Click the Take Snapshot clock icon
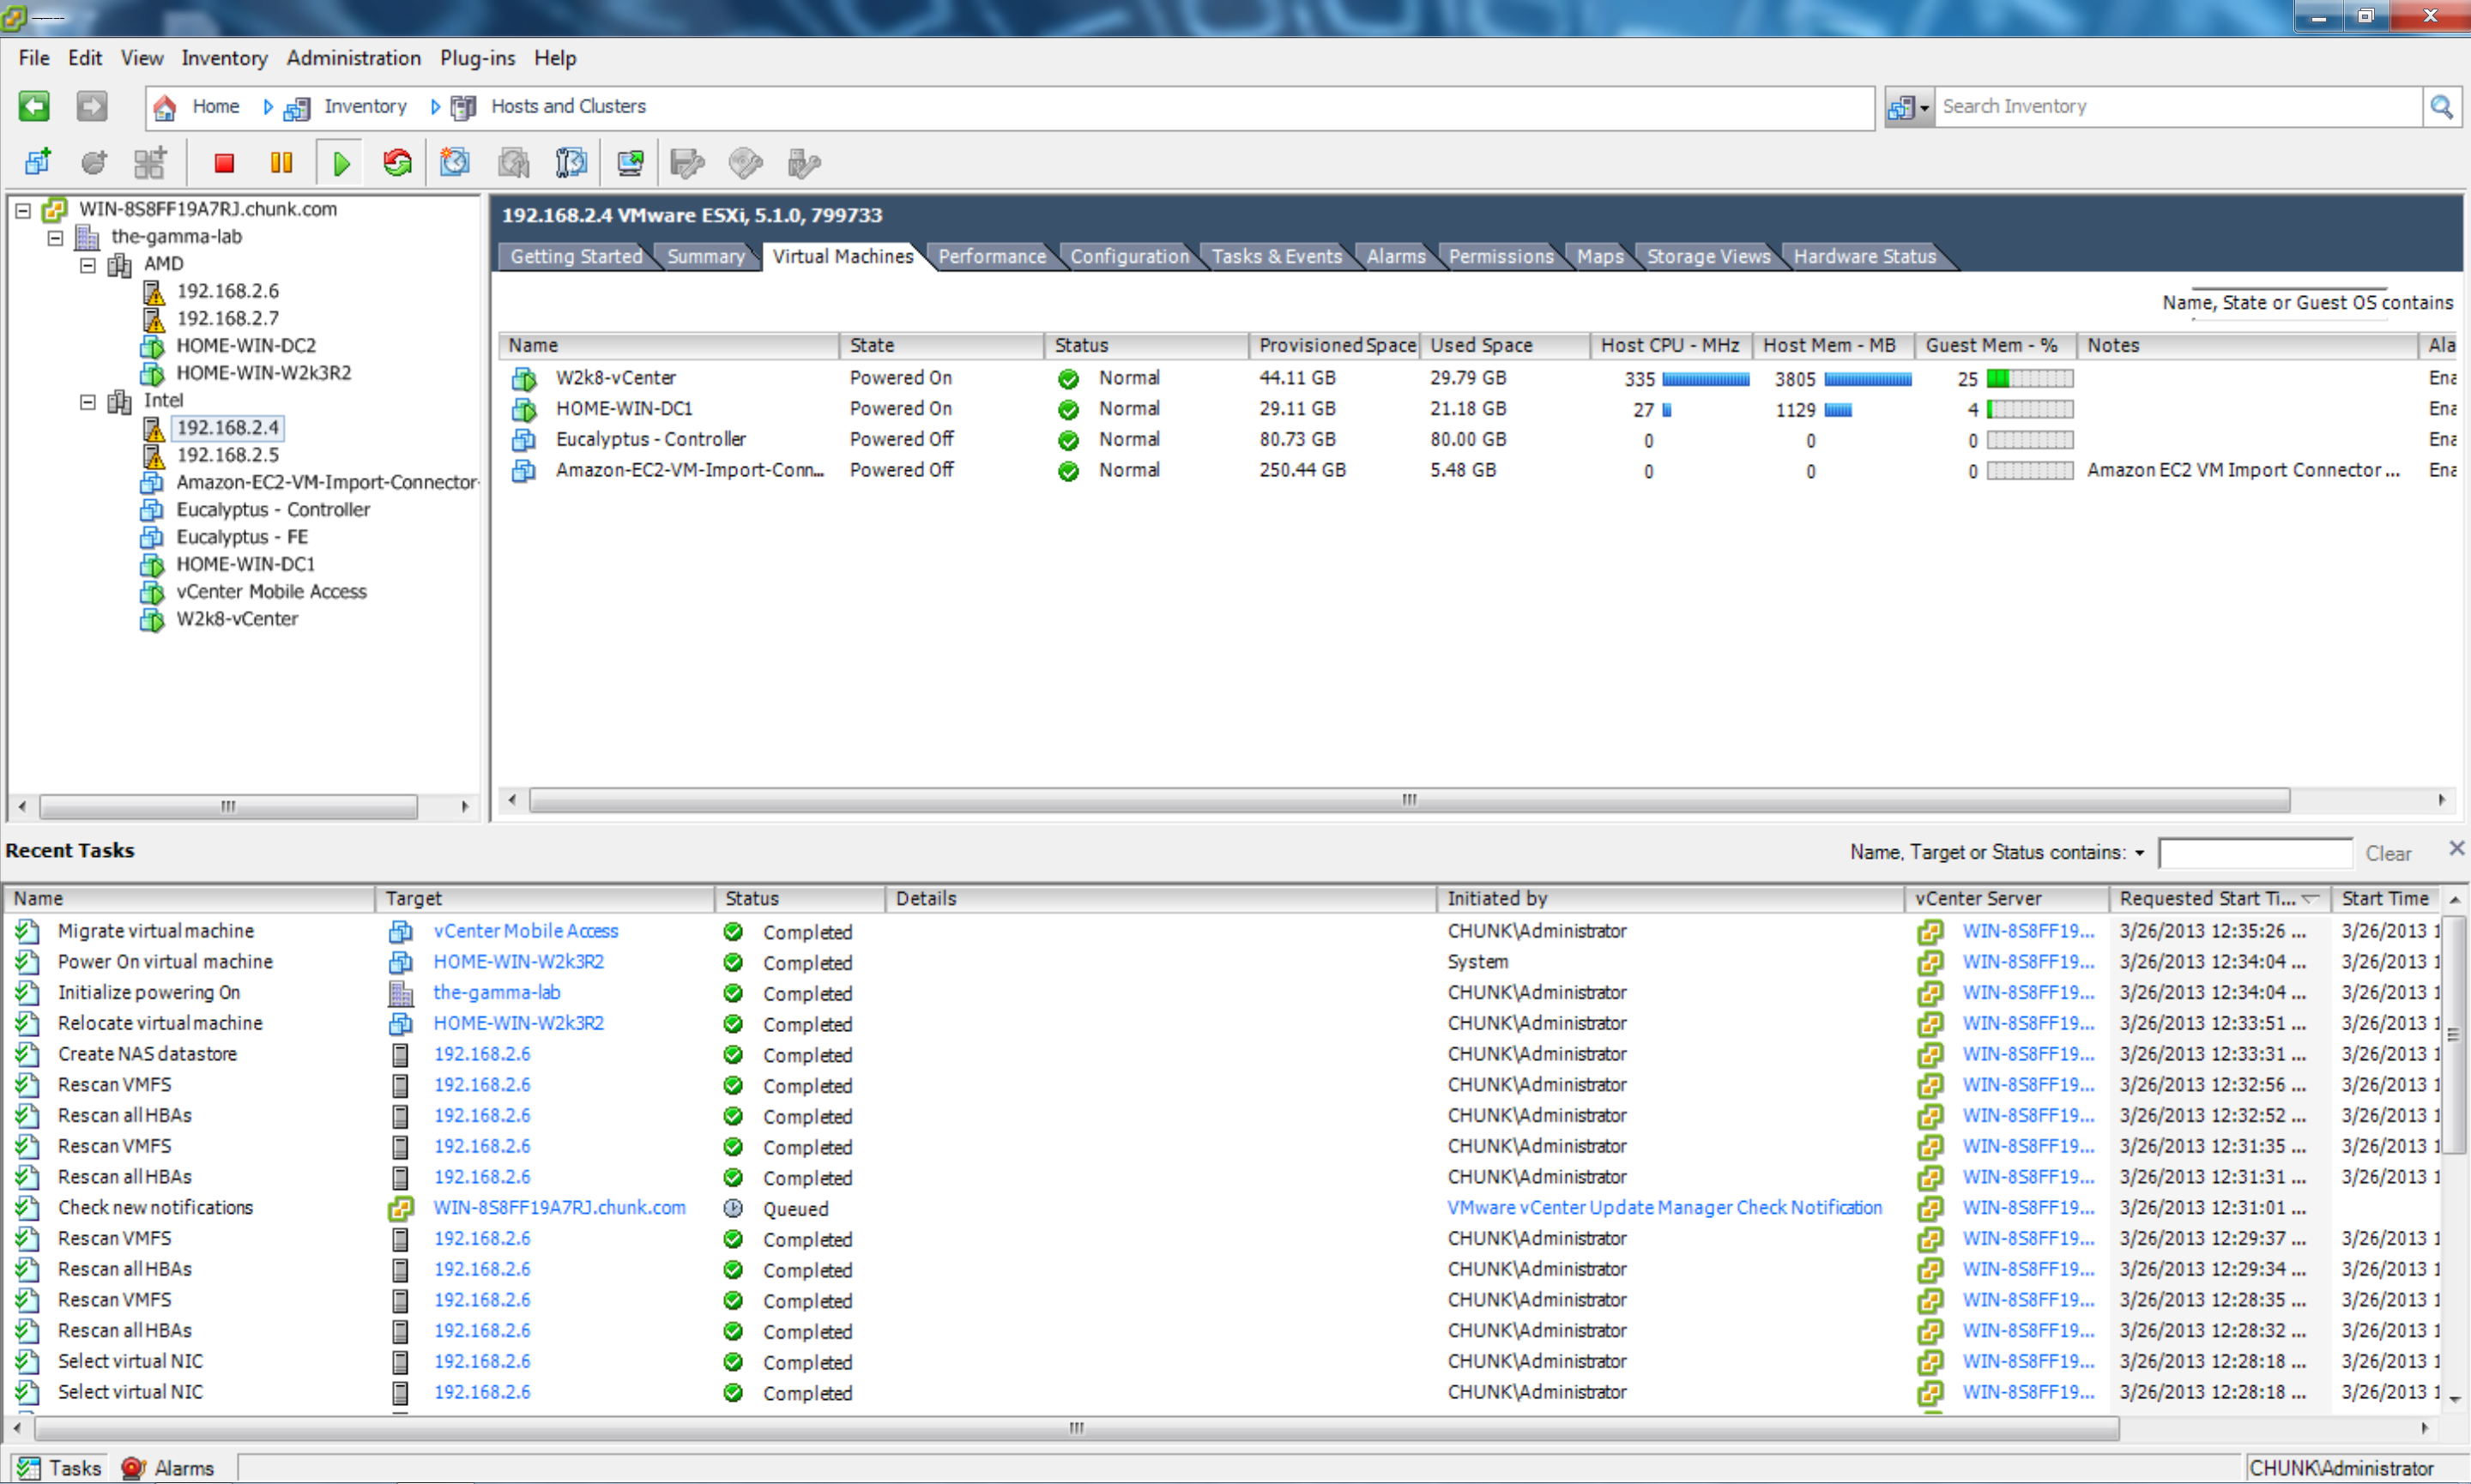Image resolution: width=2471 pixels, height=1484 pixels. point(455,163)
